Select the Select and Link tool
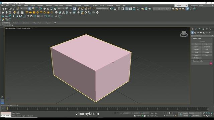This screenshot has width=214, height=120. 10,9
